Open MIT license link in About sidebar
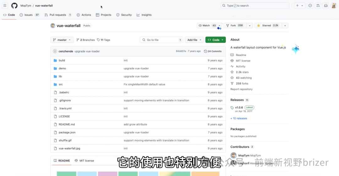 pyautogui.click(x=240, y=61)
